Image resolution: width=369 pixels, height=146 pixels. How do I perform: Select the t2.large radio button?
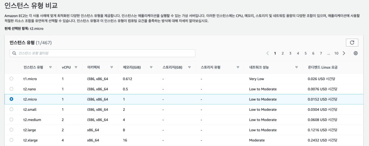11,130
